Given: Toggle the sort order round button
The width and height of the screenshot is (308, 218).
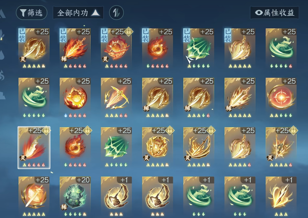Looking at the screenshot, I should click(116, 13).
